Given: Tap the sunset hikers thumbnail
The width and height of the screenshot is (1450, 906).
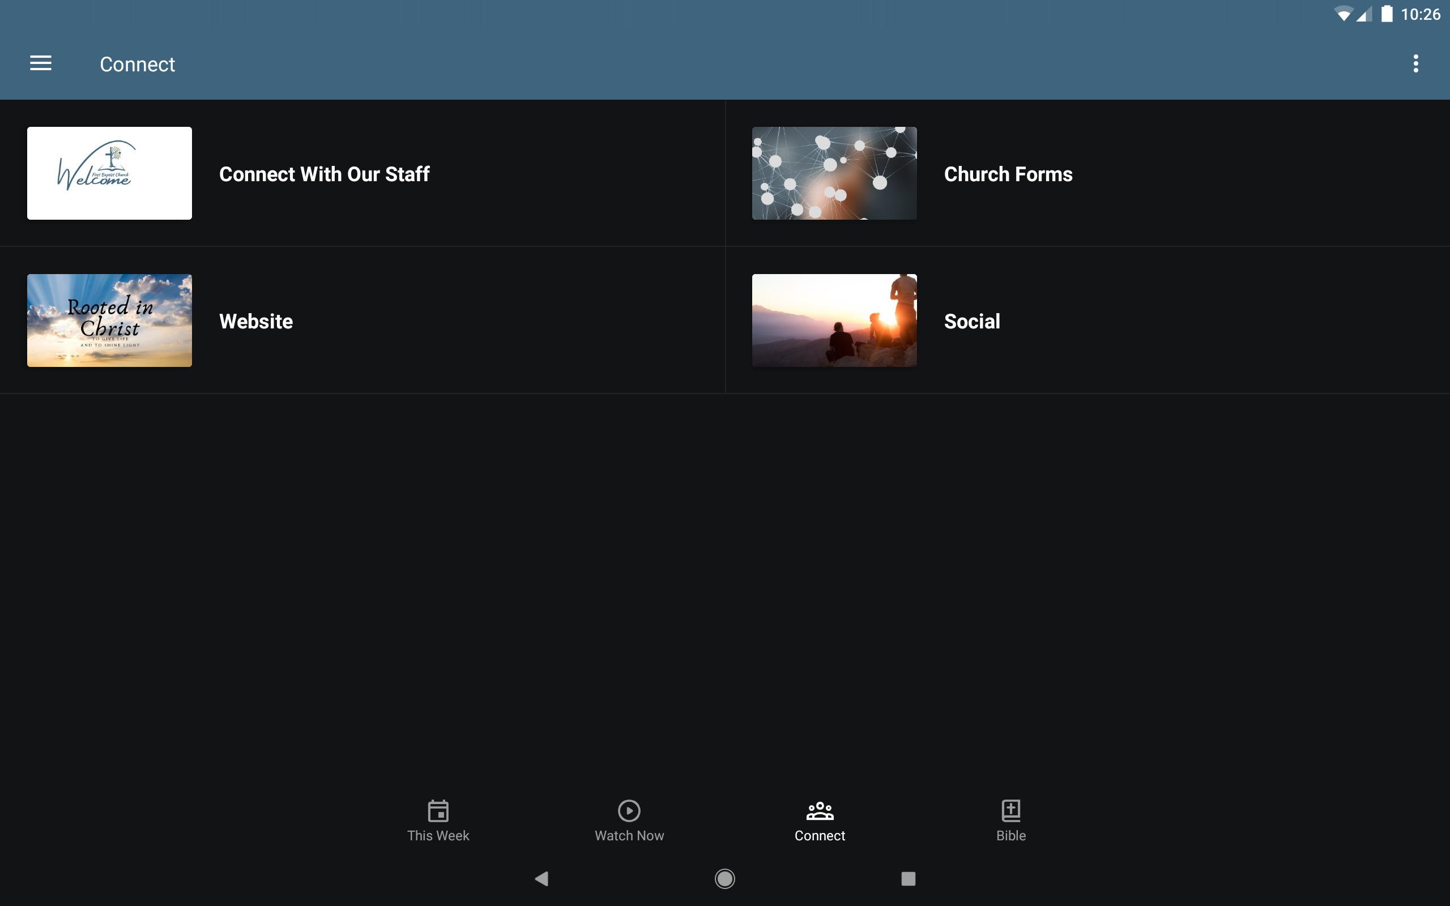Looking at the screenshot, I should 834,320.
